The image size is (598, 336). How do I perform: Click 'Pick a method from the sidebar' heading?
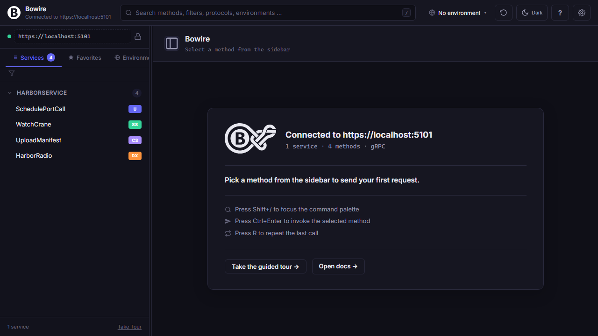[322, 180]
